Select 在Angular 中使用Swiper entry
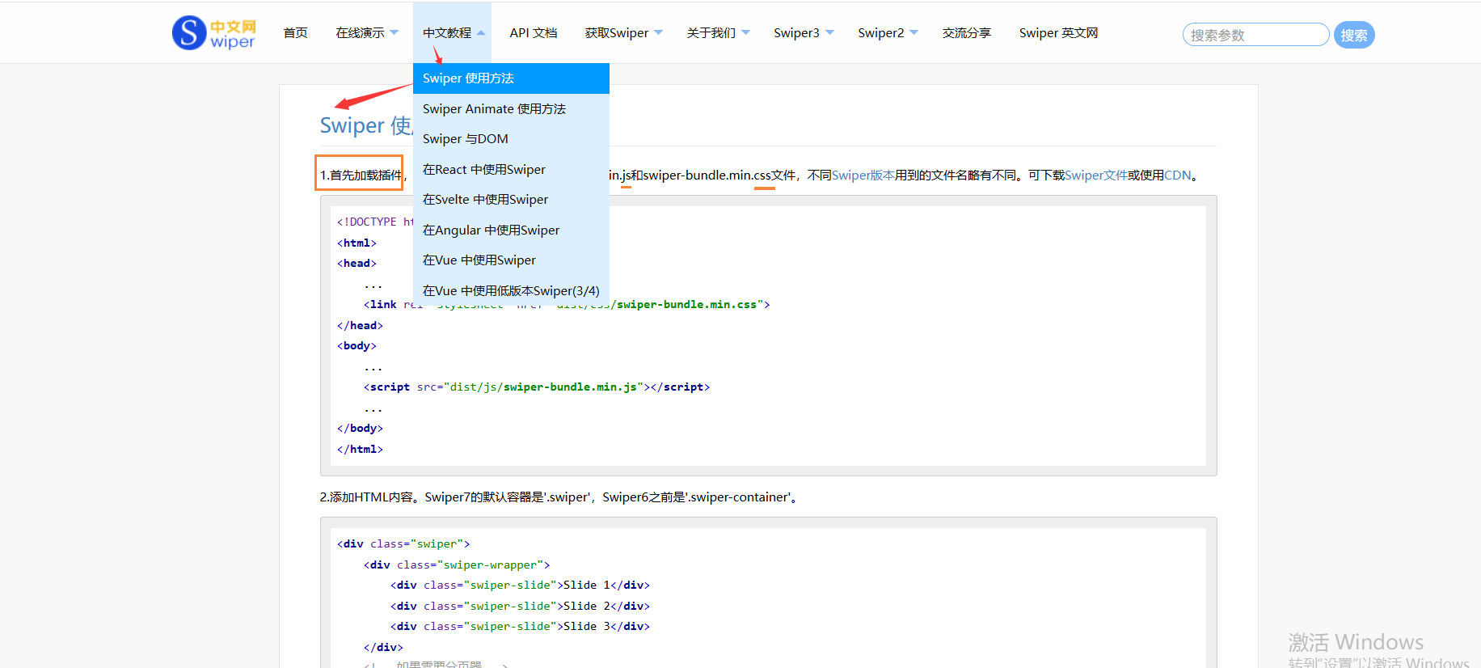This screenshot has width=1481, height=668. click(x=511, y=230)
